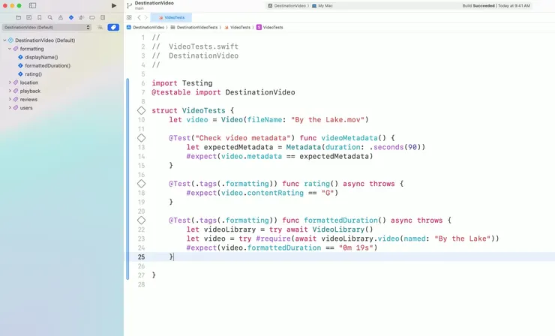Collapse DestinationVideo (Default) test plan

[x=4, y=40]
